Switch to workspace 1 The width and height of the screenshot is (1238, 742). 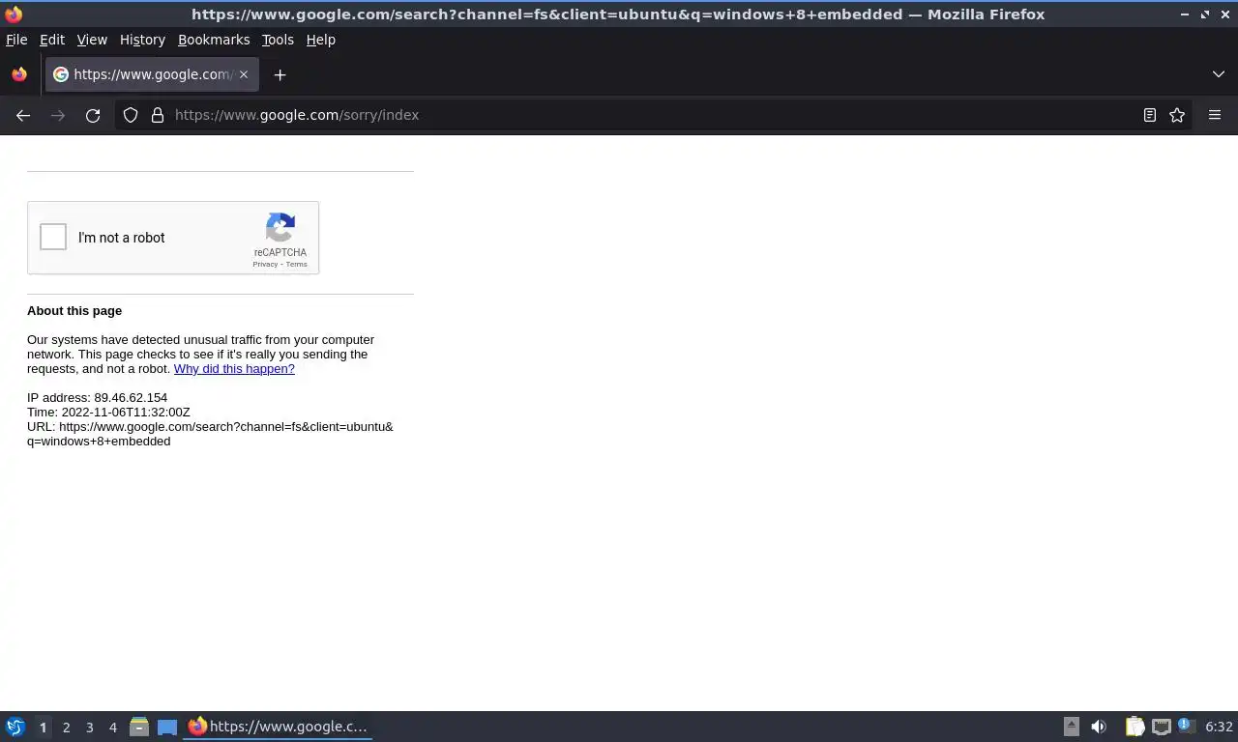pos(43,727)
